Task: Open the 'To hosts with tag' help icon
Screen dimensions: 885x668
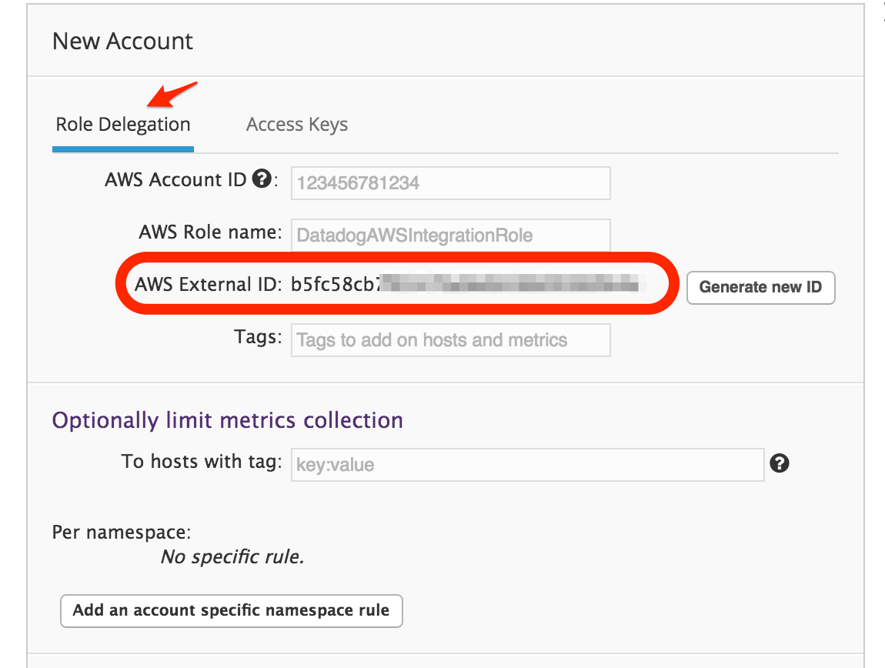Action: pyautogui.click(x=780, y=464)
